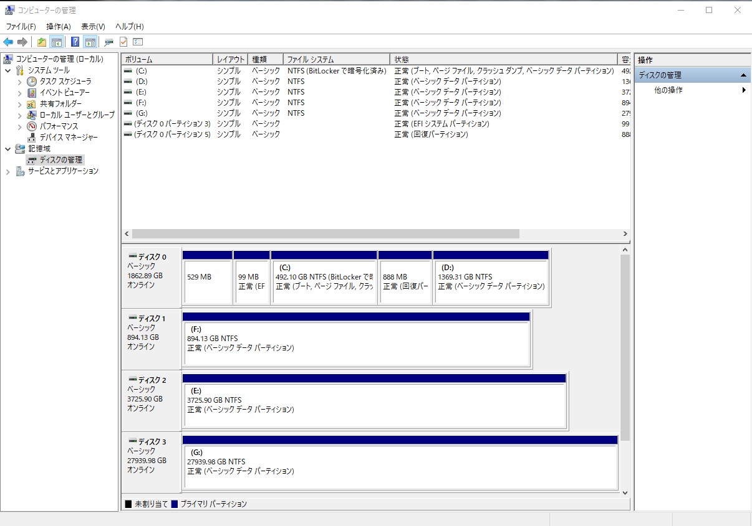The width and height of the screenshot is (752, 526).
Task: Select the (C:) 492.10 GB partition block
Action: (x=324, y=277)
